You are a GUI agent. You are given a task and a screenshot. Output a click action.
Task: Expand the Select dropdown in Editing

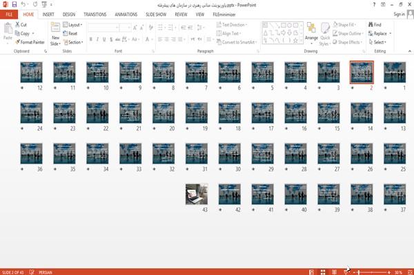(377, 42)
